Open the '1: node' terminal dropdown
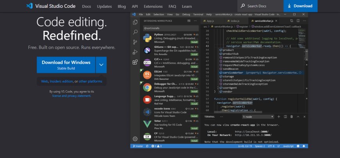 pyautogui.click(x=258, y=117)
